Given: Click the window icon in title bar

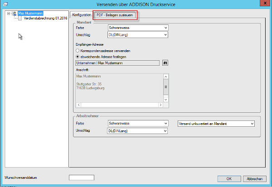Looking at the screenshot, I should click(5, 4).
